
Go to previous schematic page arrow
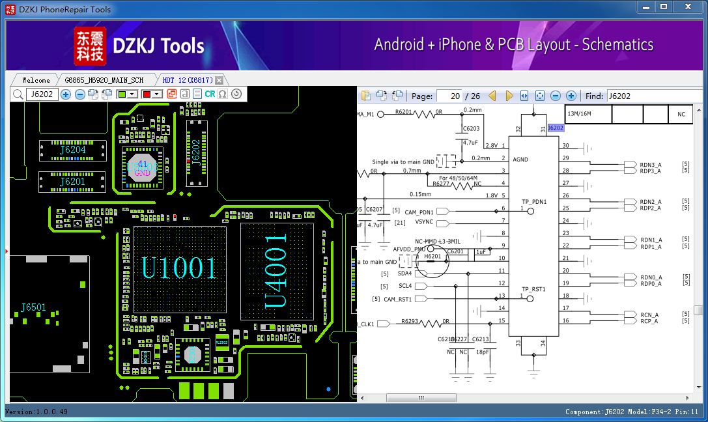pyautogui.click(x=492, y=96)
